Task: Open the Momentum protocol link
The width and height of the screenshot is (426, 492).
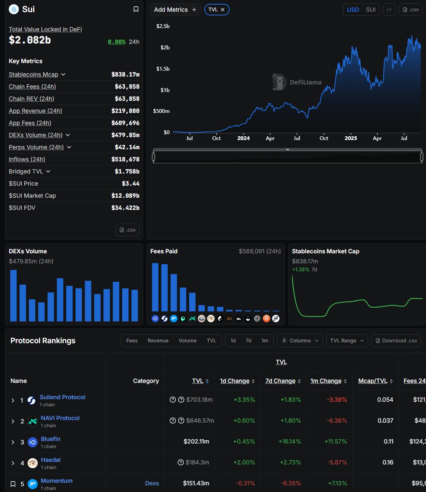Action: click(56, 481)
